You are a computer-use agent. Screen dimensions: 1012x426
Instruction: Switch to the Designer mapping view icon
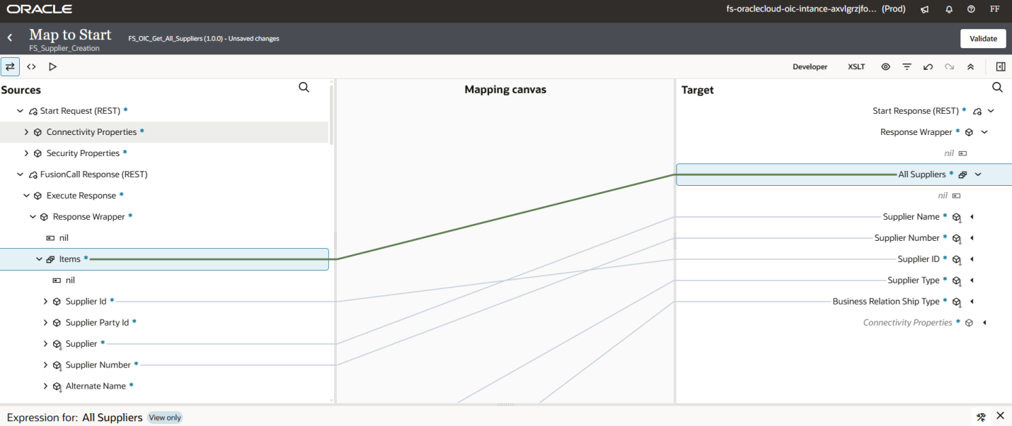[x=10, y=66]
